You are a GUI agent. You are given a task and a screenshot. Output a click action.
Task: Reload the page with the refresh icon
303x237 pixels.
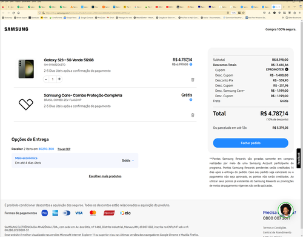tap(13, 13)
